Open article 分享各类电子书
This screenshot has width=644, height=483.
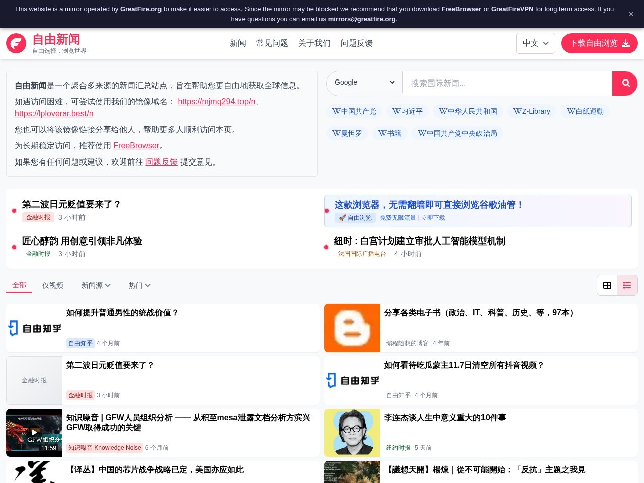480,313
